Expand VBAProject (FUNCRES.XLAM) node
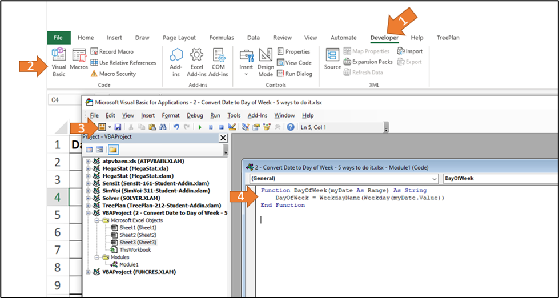The height and width of the screenshot is (298, 559). 88,272
